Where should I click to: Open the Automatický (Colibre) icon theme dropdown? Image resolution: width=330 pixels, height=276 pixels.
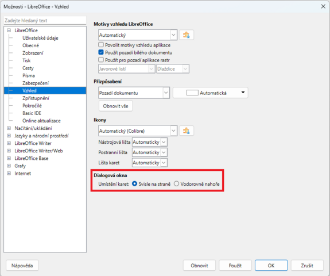point(138,131)
